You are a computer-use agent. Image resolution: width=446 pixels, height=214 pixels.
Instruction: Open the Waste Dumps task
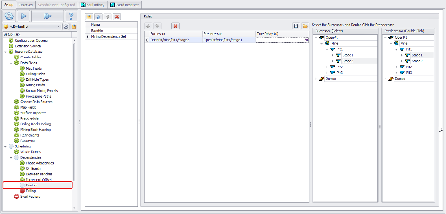[x=31, y=152]
